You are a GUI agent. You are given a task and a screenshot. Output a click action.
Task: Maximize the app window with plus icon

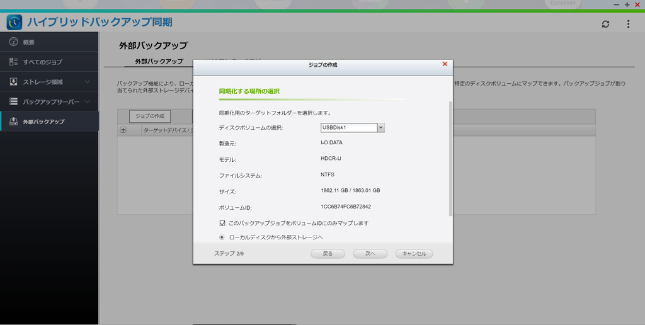tap(627, 4)
